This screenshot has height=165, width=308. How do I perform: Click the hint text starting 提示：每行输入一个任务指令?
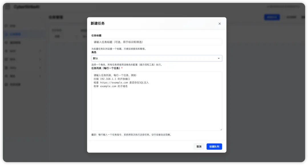[131, 135]
